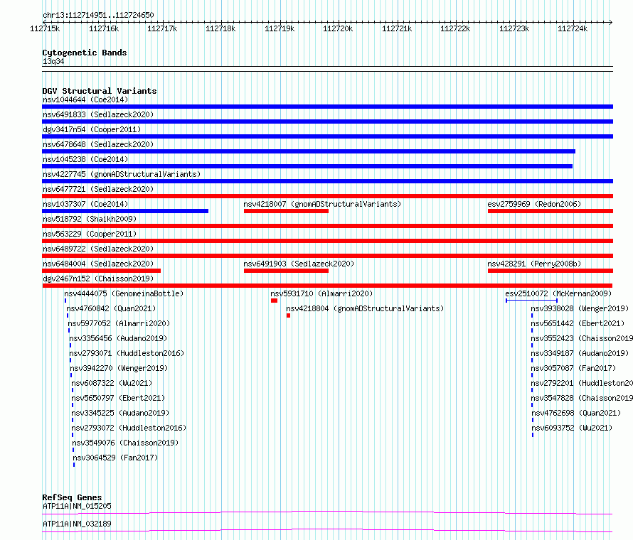Click nsv6478648 (Sedlazeck2020) variant label

(98, 144)
